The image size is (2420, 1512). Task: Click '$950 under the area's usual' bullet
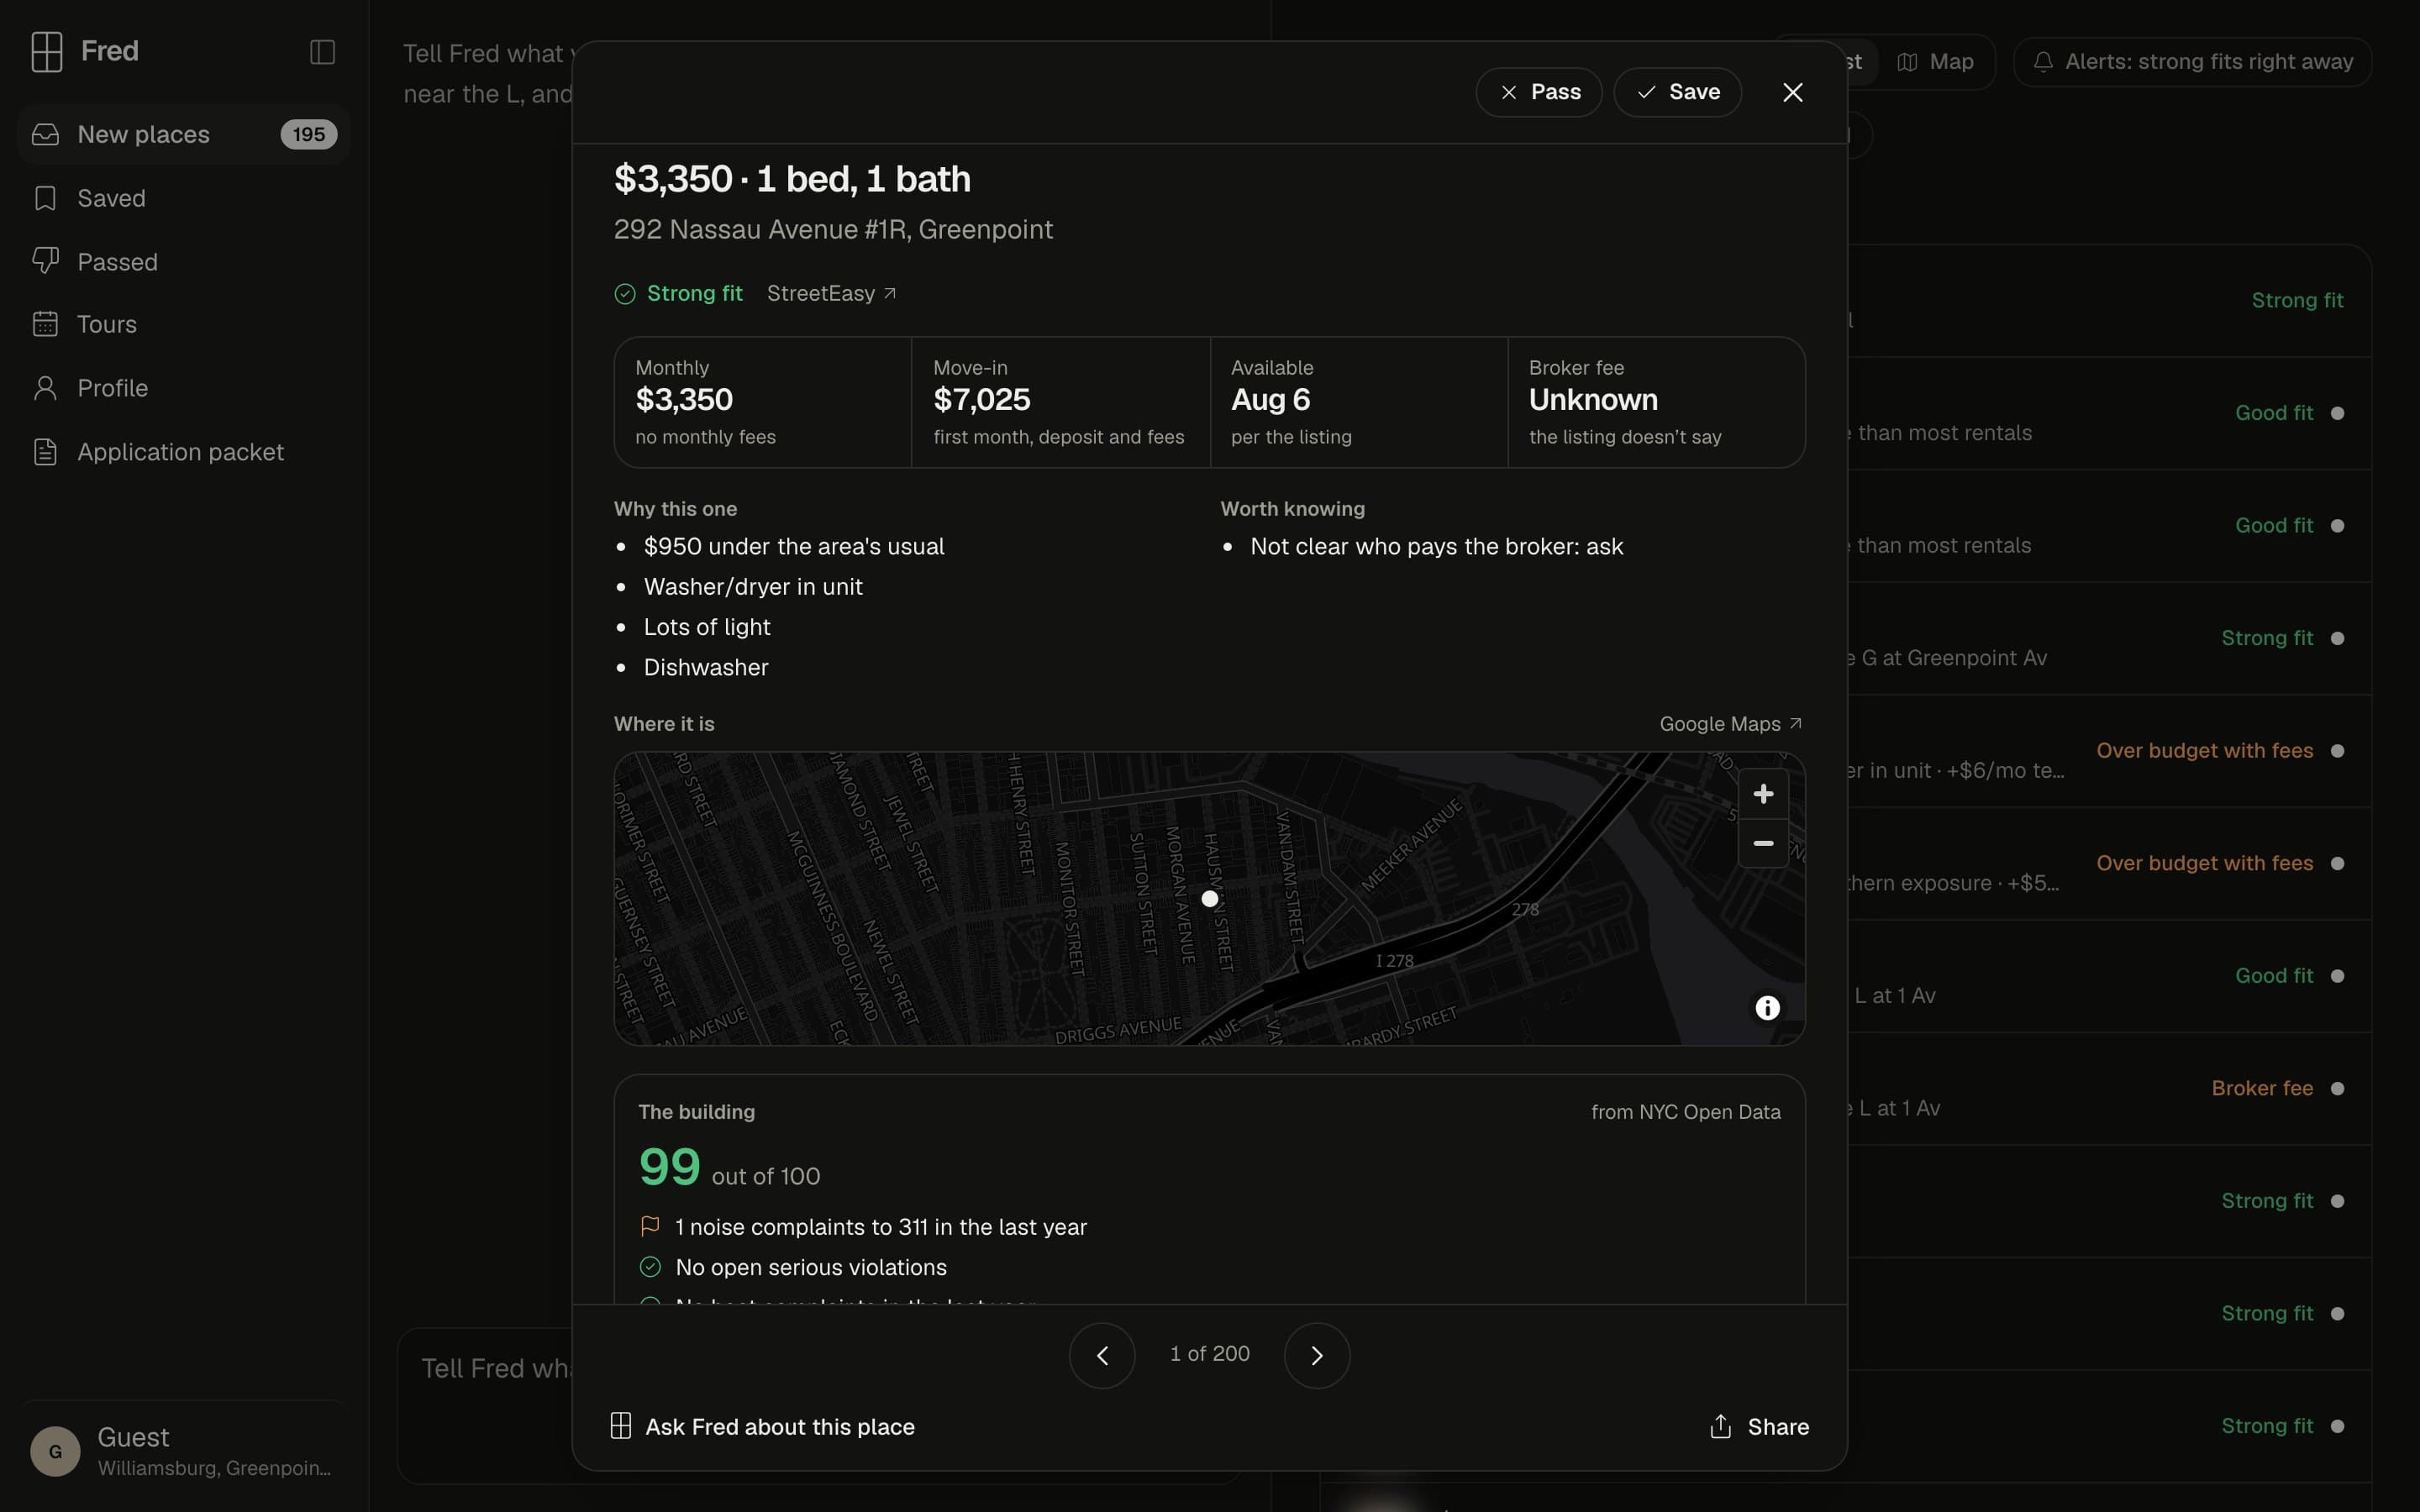(x=793, y=546)
